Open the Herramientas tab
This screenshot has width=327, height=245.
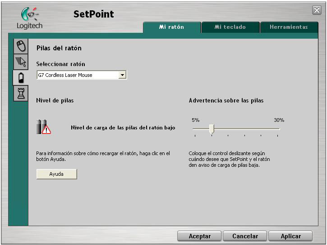[289, 27]
